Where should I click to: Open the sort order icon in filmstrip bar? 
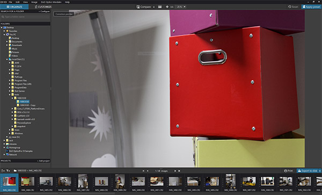3,170
